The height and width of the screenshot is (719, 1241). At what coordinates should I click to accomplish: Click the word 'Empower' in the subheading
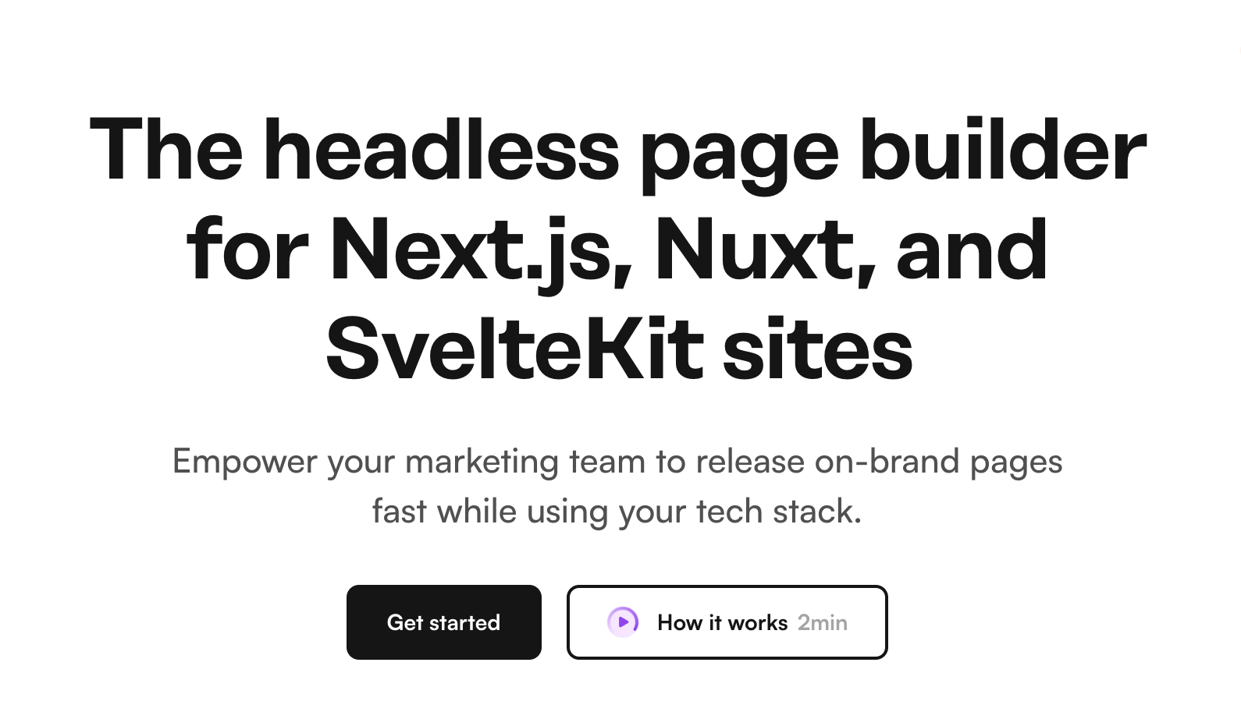pos(245,462)
